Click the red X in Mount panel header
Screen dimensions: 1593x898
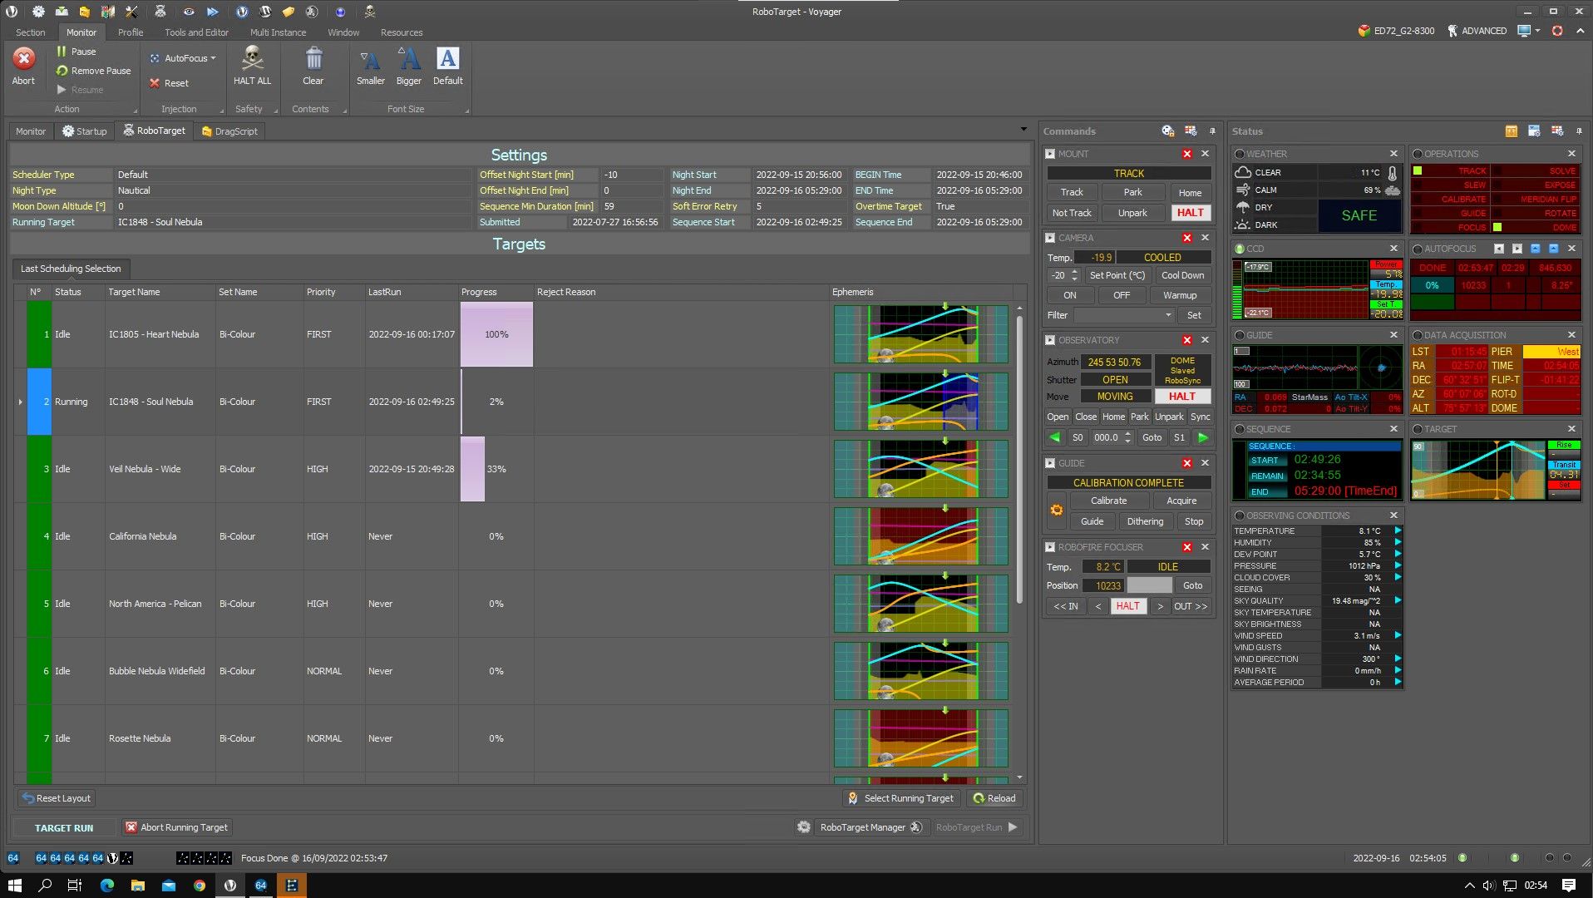click(1187, 154)
